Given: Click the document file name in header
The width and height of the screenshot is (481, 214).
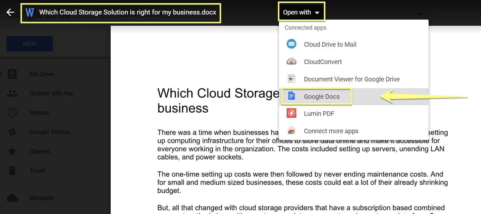Looking at the screenshot, I should click(128, 13).
